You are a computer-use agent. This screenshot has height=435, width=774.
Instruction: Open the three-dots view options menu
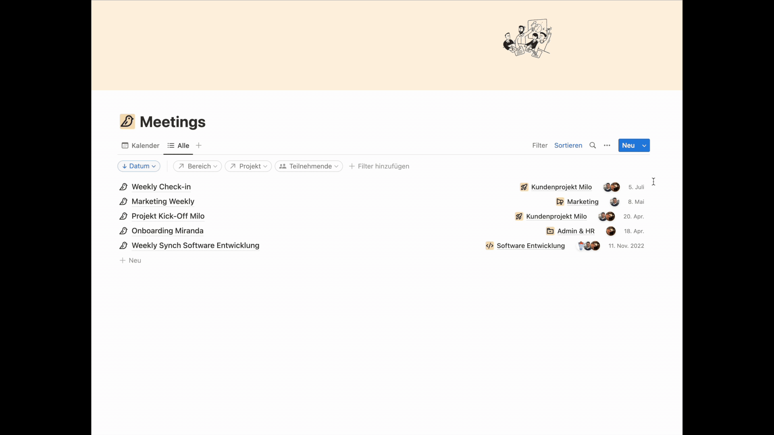(x=607, y=145)
